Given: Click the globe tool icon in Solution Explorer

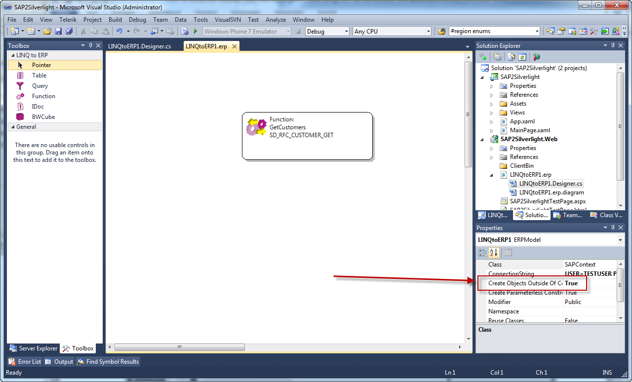Looking at the screenshot, I should click(x=537, y=57).
